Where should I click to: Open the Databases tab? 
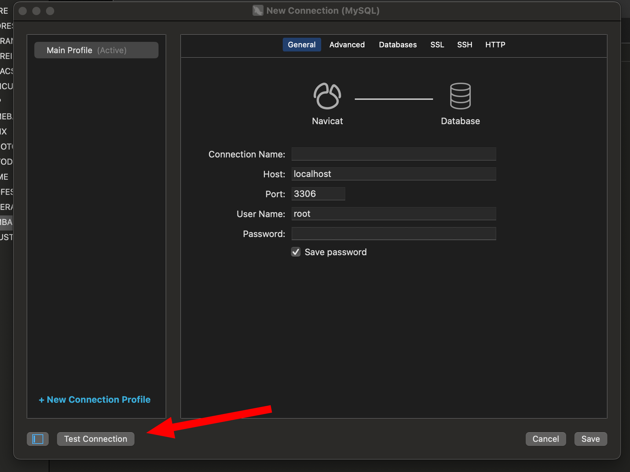(398, 45)
